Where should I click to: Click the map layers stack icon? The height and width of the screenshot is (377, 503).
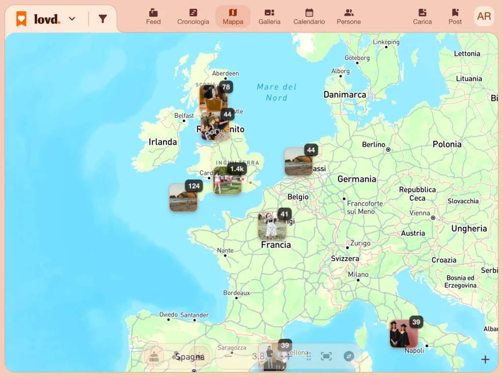(154, 356)
